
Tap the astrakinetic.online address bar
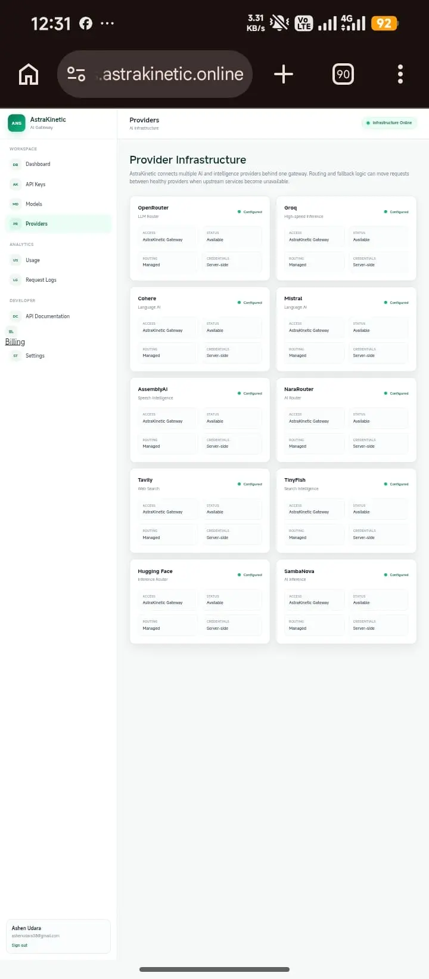tap(155, 74)
